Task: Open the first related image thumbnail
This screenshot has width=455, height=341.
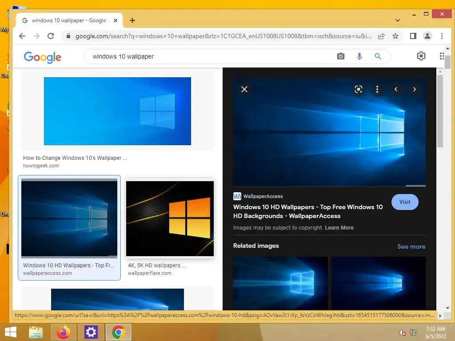Action: click(280, 283)
